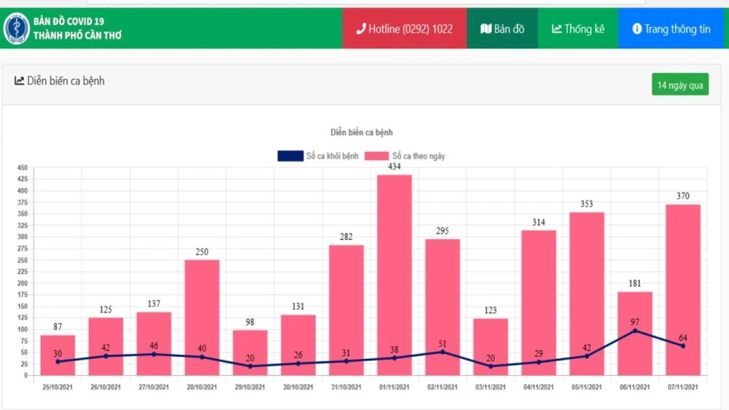Call the Hotline (0292) 1022 button
The height and width of the screenshot is (410, 729).
tap(405, 29)
